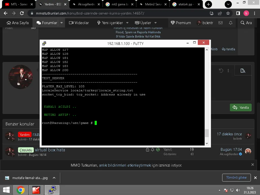Open Chrome from the taskbar
This screenshot has width=260, height=195.
coord(20,190)
